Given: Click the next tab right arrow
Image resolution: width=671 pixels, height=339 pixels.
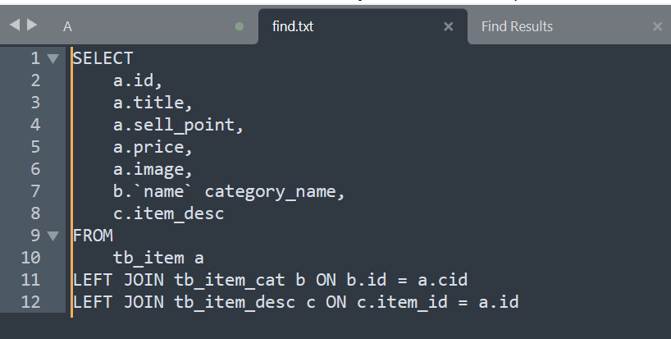Looking at the screenshot, I should [32, 25].
